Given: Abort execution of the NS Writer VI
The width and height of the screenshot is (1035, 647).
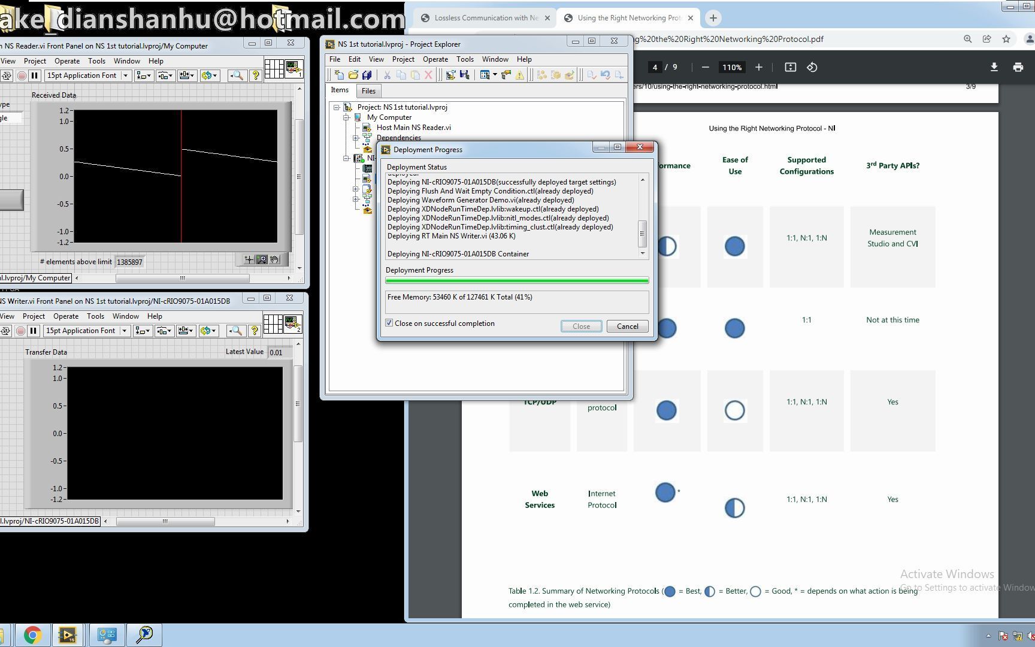Looking at the screenshot, I should pos(20,331).
